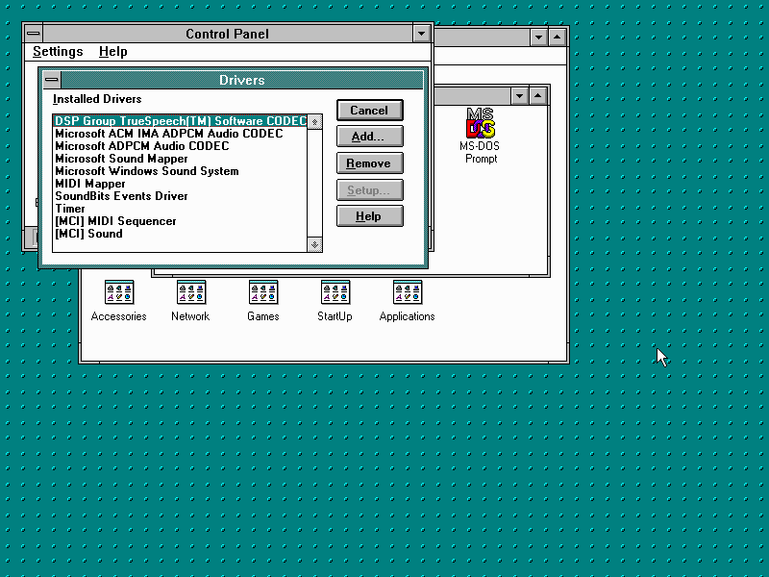Select Microsoft Sound Mapper driver
Screen dimensions: 769x577
coord(121,159)
